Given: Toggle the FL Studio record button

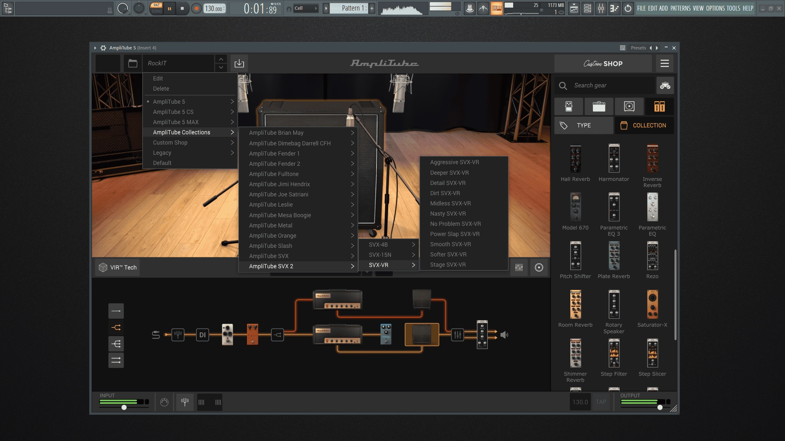Looking at the screenshot, I should pyautogui.click(x=197, y=8).
